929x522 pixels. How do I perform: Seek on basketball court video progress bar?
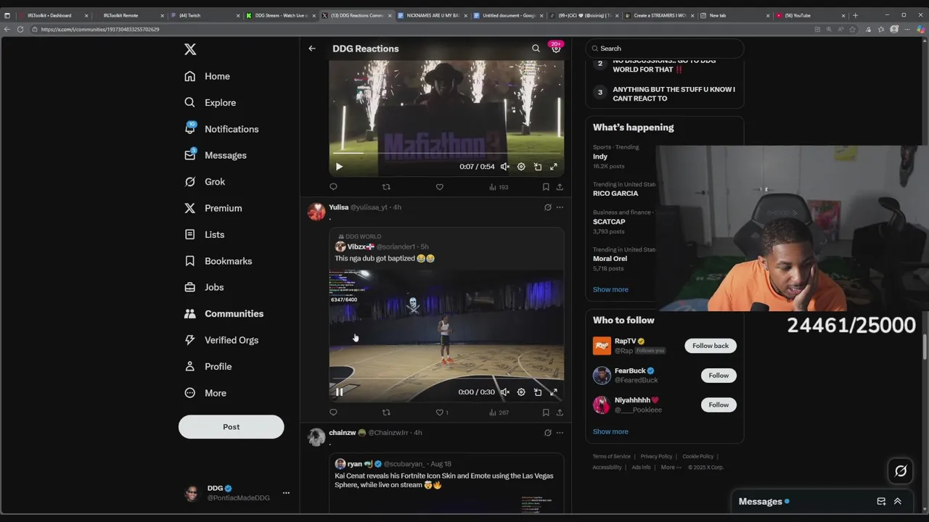tap(446, 378)
